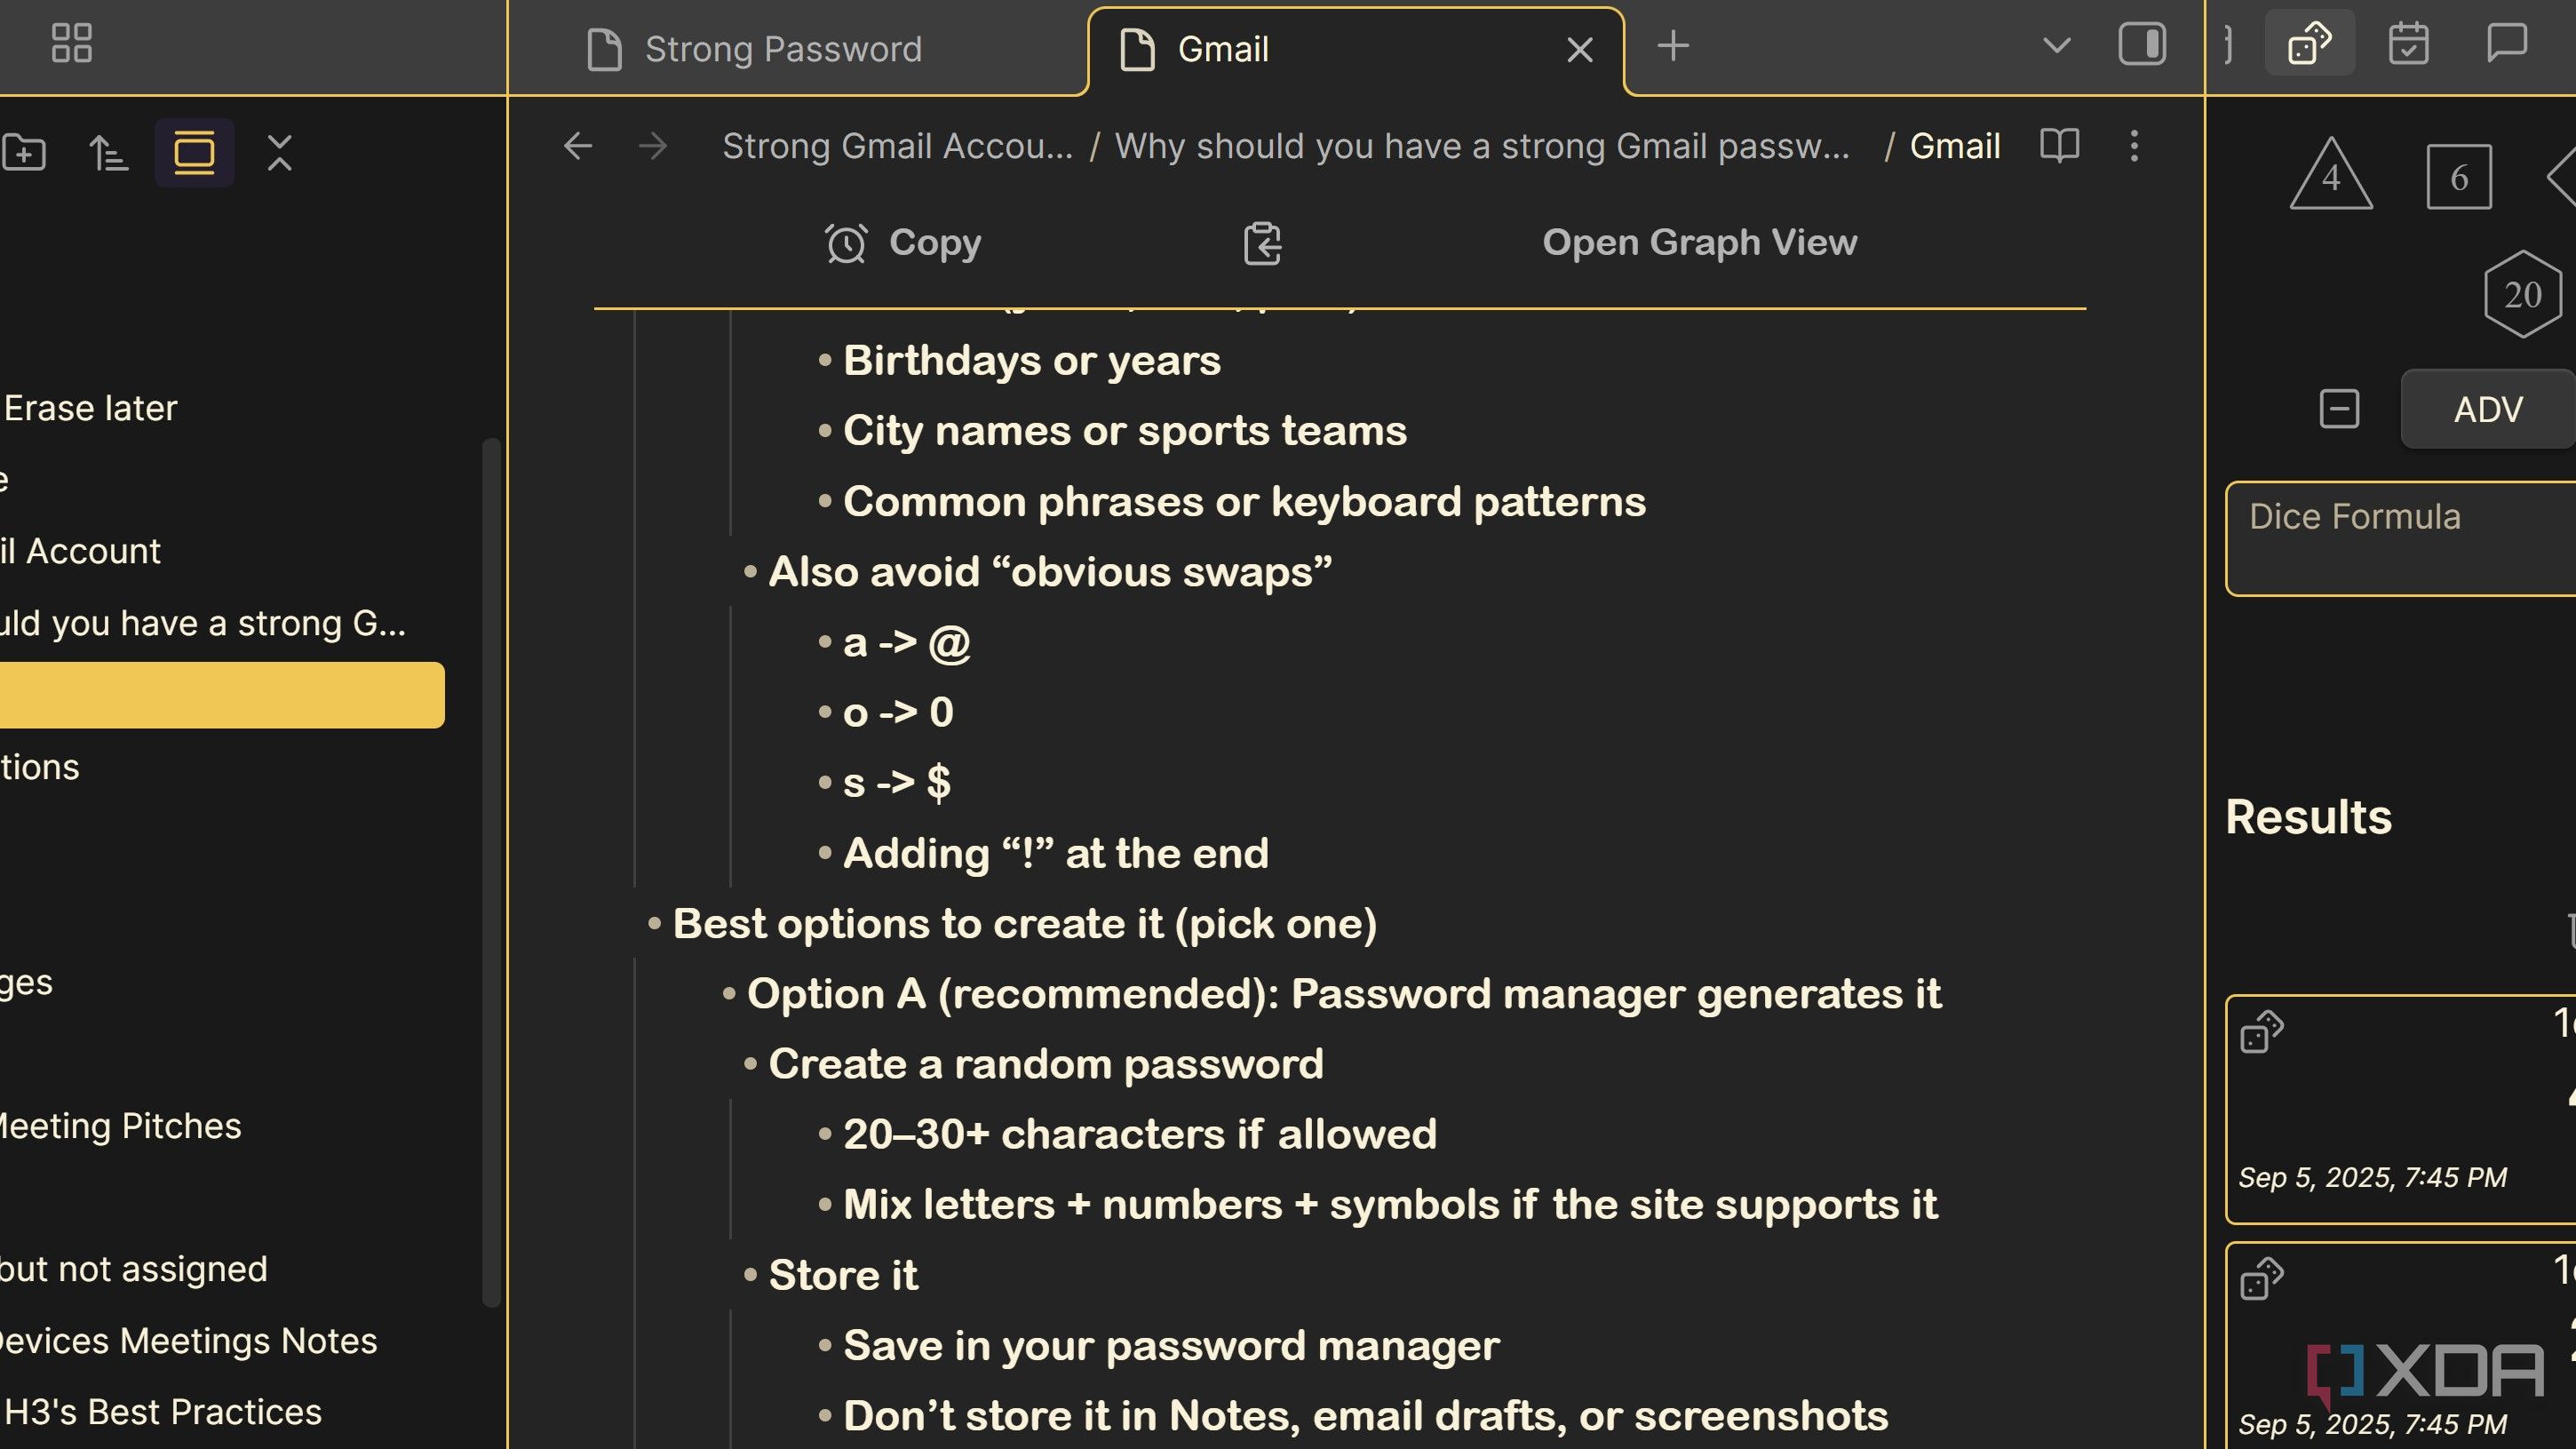Click 'Birthdays or years' text
This screenshot has width=2576, height=1449.
1032,361
